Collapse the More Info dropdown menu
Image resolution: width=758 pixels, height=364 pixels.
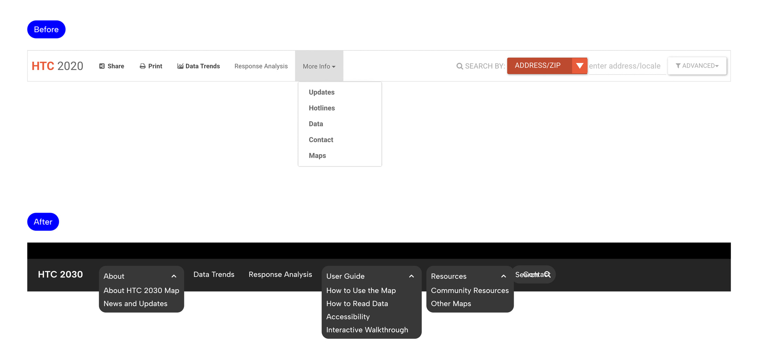click(319, 66)
